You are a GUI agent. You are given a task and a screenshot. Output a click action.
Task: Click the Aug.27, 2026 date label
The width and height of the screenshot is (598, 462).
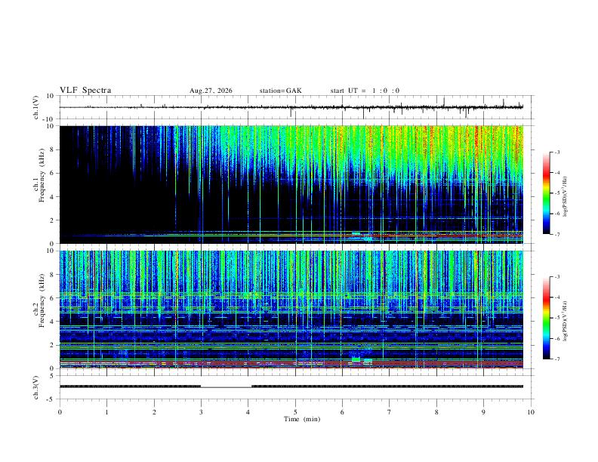211,91
